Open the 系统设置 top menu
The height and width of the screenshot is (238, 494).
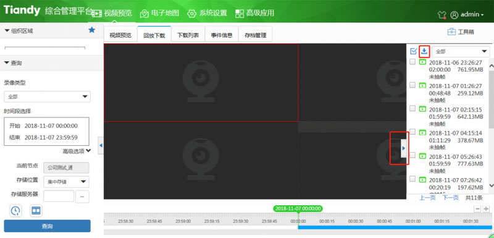click(x=207, y=13)
